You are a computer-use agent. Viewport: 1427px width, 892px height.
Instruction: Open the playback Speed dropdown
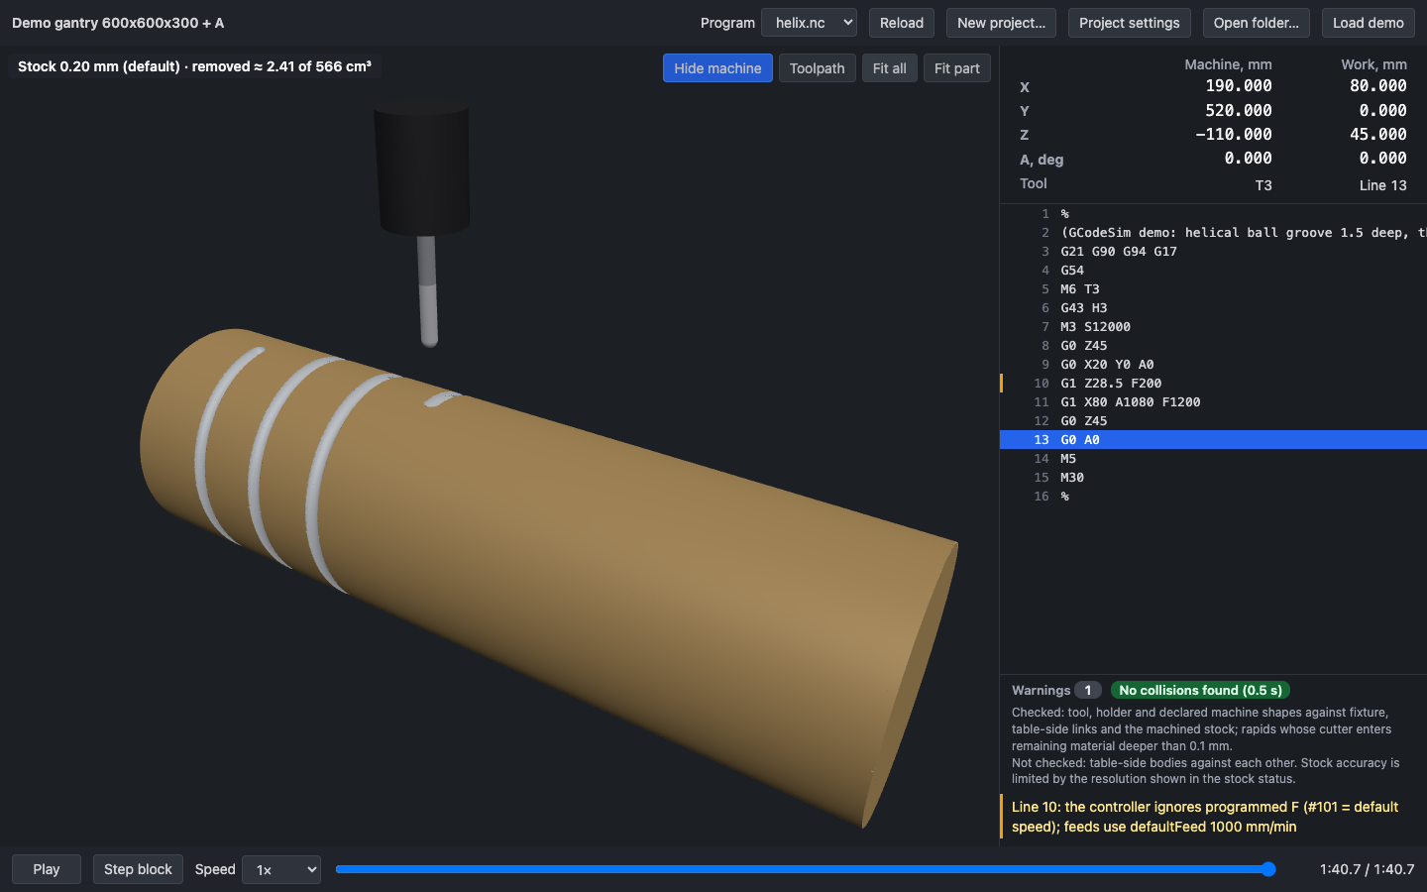(x=281, y=869)
